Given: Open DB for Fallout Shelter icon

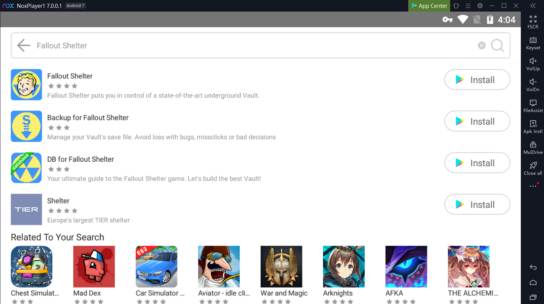Looking at the screenshot, I should click(x=26, y=168).
